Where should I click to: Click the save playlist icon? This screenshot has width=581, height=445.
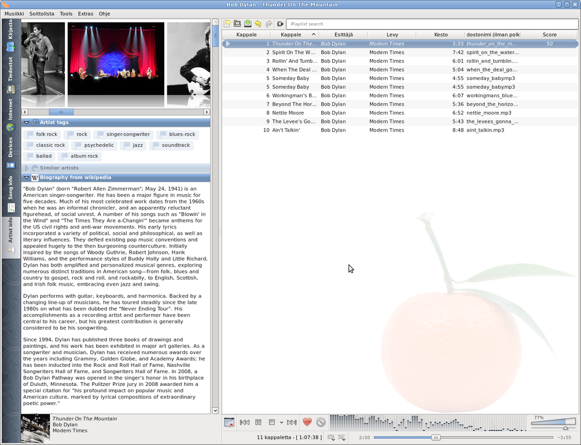coord(248,24)
